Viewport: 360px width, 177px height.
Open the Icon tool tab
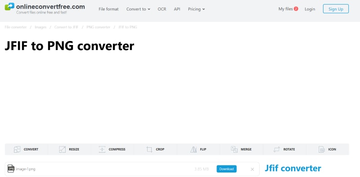pyautogui.click(x=328, y=149)
